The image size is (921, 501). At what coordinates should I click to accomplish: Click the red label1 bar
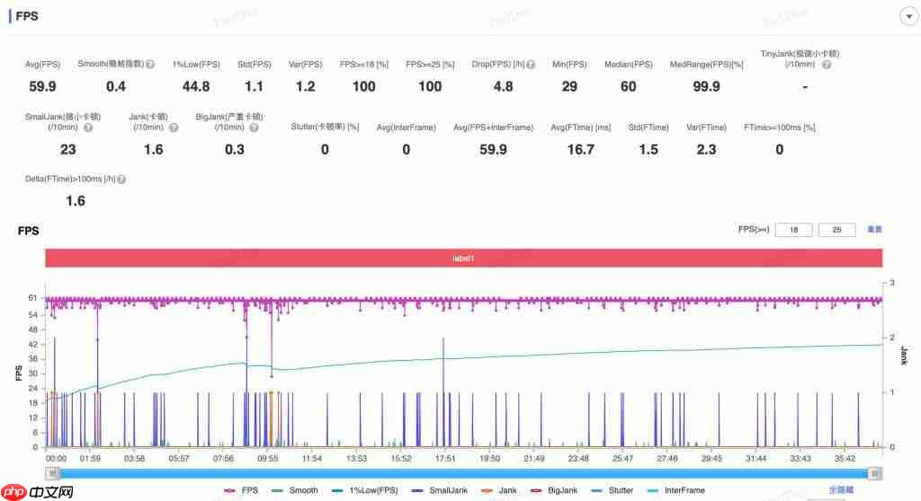(x=463, y=258)
